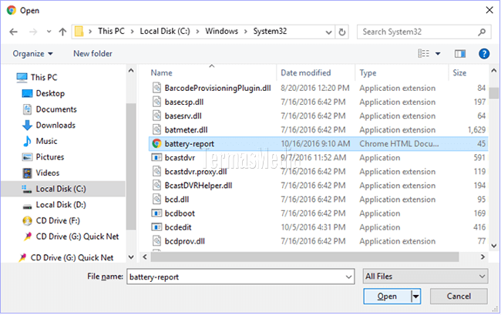Viewport: 501px width, 315px height.
Task: Click horizontal scrollbar right arrow
Action: pos(483,256)
